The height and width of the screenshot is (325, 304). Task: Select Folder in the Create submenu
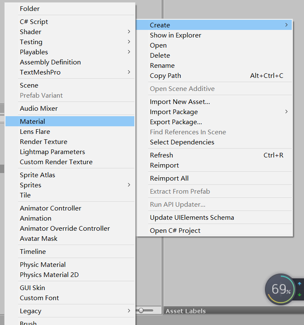[x=70, y=9]
